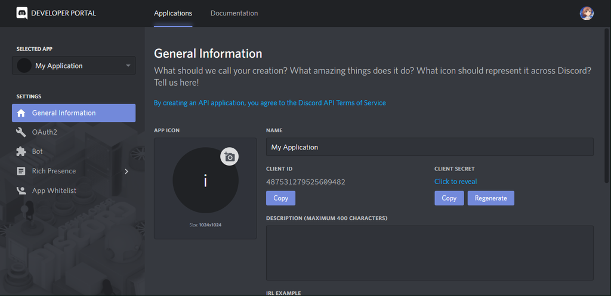
Task: Expand the Rich Presence chevron
Action: [x=126, y=171]
